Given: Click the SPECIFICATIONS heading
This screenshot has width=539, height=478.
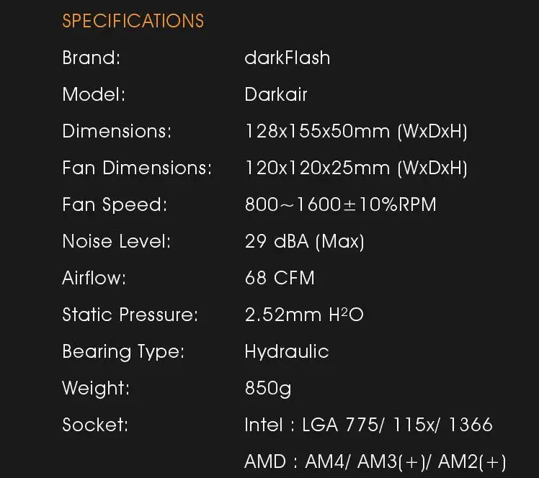Looking at the screenshot, I should pos(133,21).
